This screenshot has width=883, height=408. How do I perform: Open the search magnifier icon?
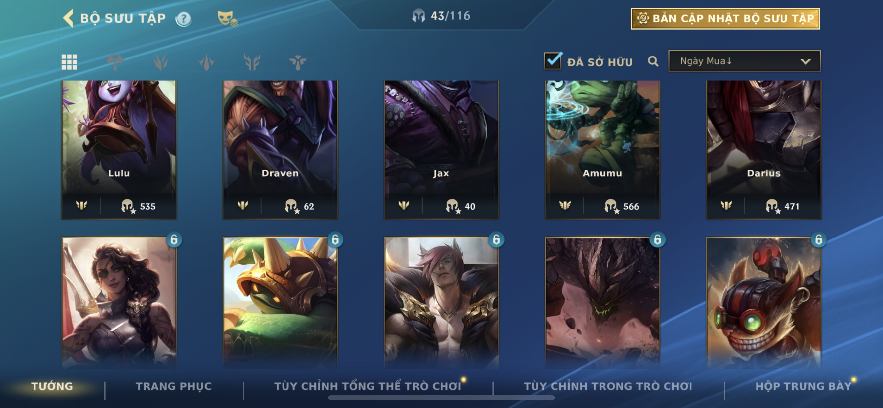coord(653,61)
